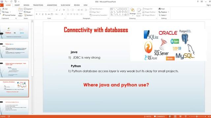Increase the font size

coord(57,10)
